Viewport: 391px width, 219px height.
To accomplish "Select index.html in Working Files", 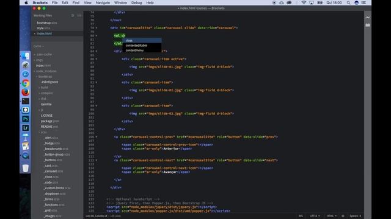I will (x=45, y=33).
